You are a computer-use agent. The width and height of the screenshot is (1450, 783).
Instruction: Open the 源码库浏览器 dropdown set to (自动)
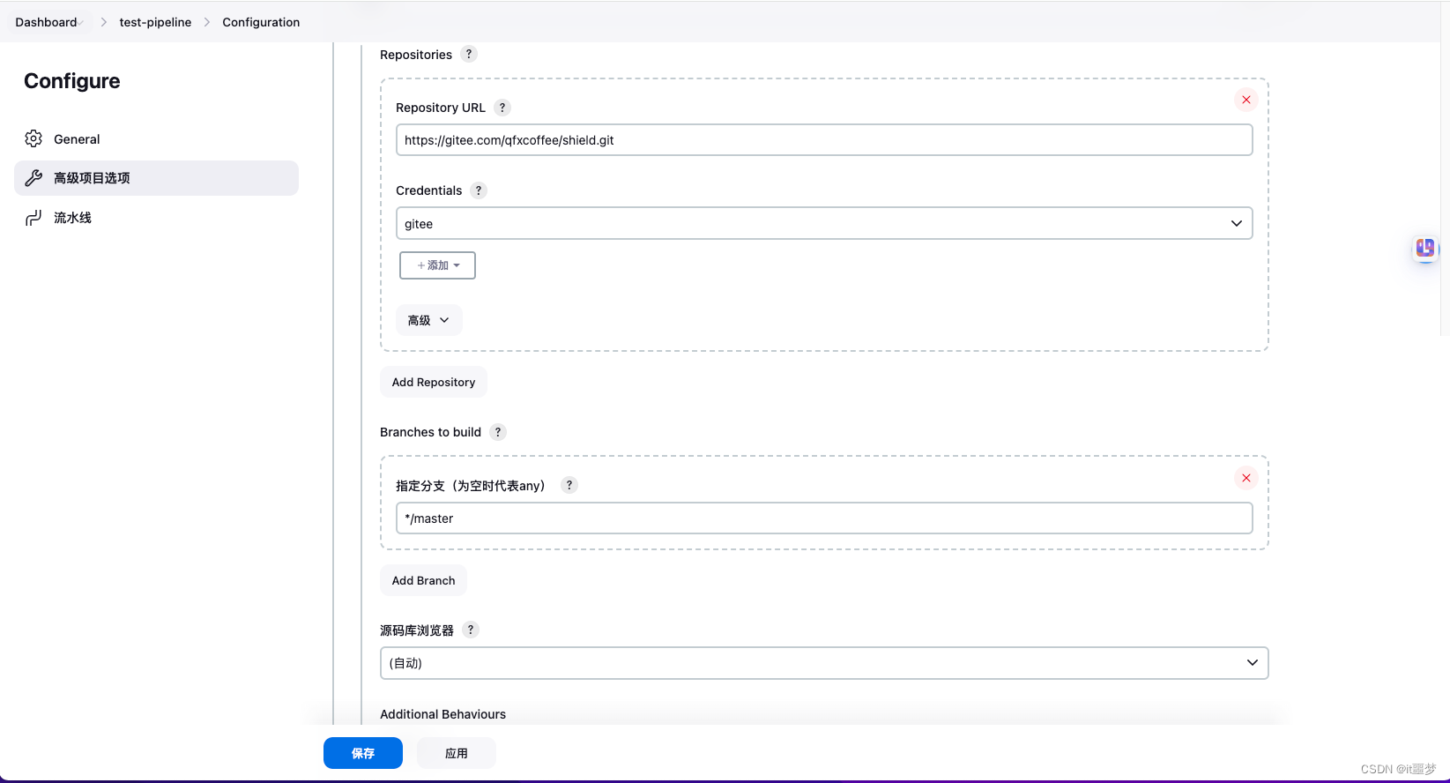[824, 663]
